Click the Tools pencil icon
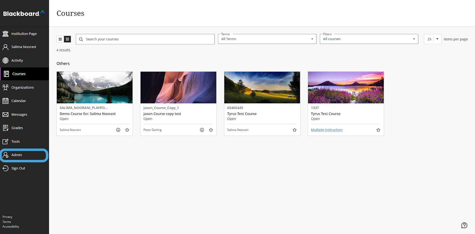 click(x=5, y=141)
